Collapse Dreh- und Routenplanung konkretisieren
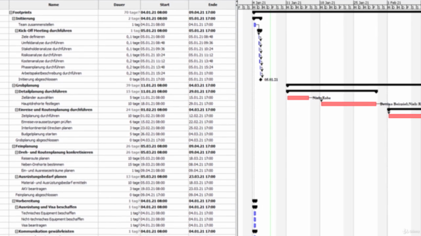This screenshot has width=421, height=236. 16,152
